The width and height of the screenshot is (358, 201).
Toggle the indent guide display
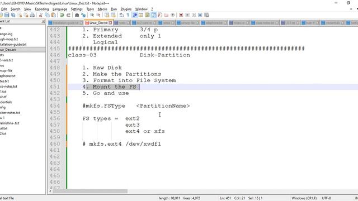pyautogui.click(x=135, y=15)
